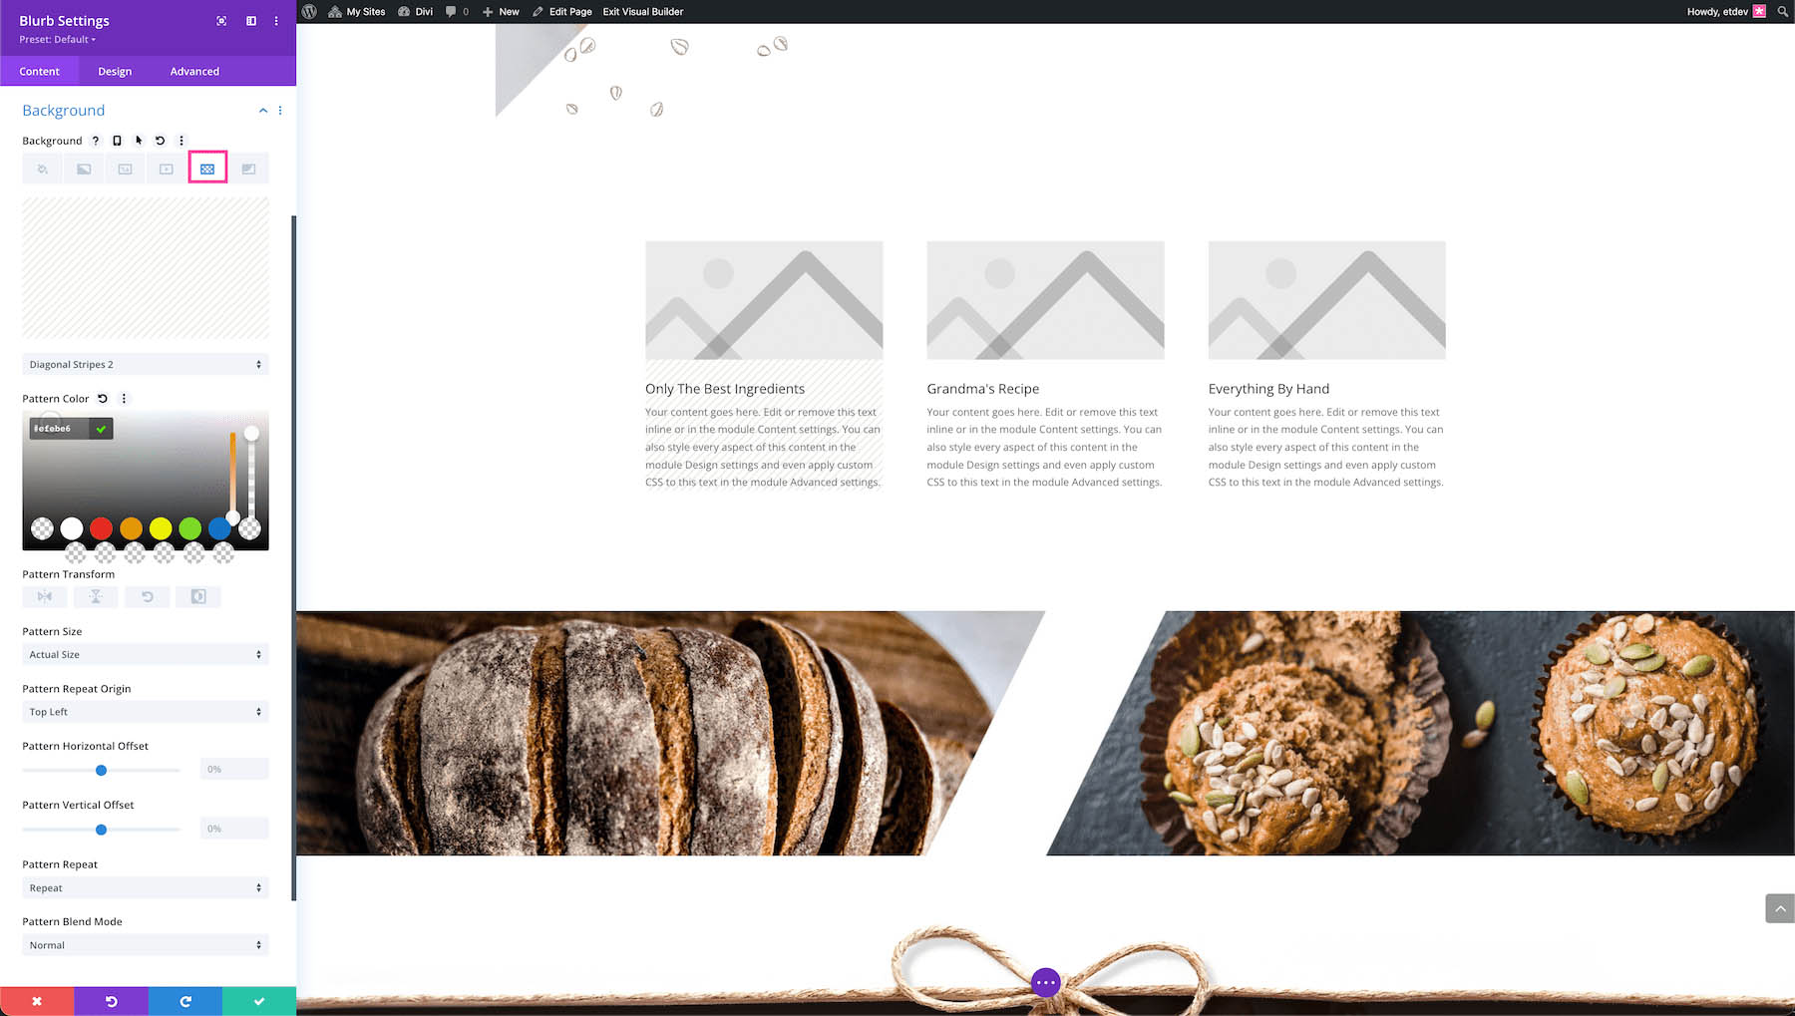Viewport: 1795px width, 1016px height.
Task: Click the blue redo button at panel bottom
Action: pos(185,1001)
